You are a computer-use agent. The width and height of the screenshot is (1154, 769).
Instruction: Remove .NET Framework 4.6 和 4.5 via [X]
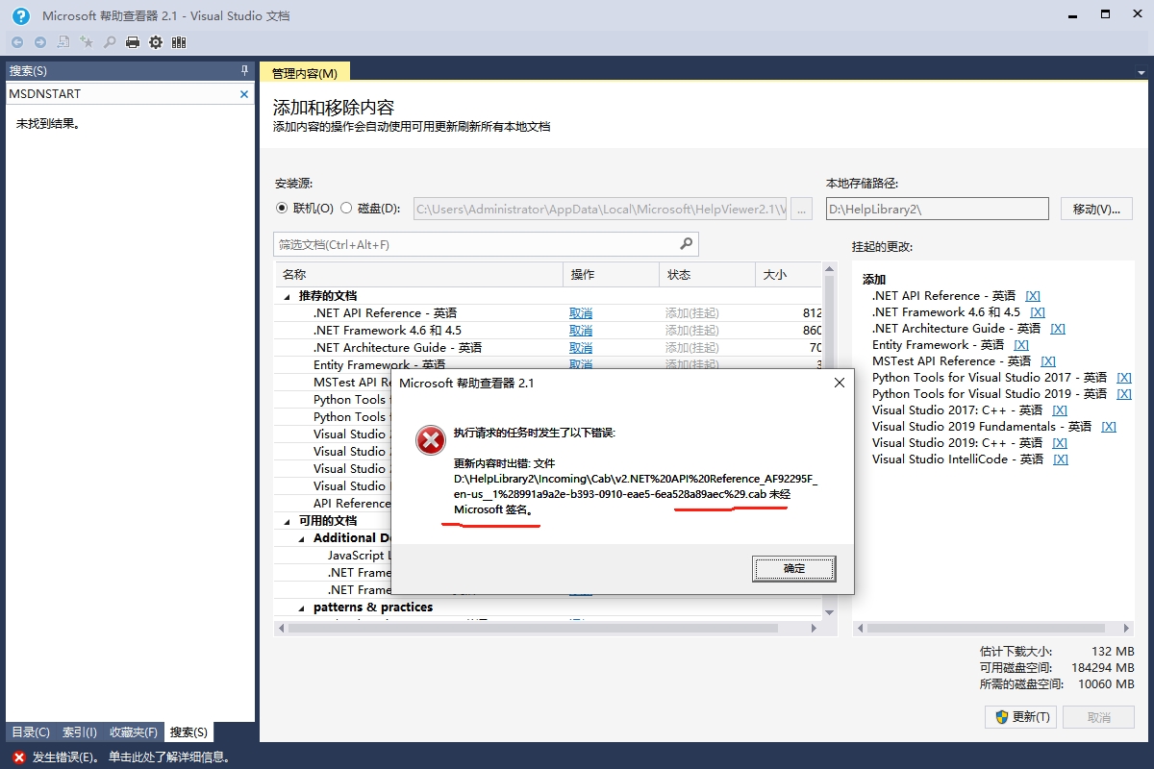(1038, 312)
